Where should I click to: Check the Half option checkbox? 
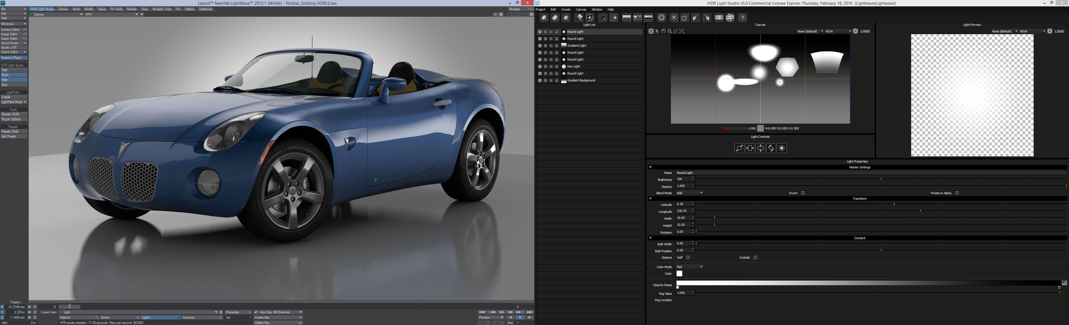tap(688, 258)
